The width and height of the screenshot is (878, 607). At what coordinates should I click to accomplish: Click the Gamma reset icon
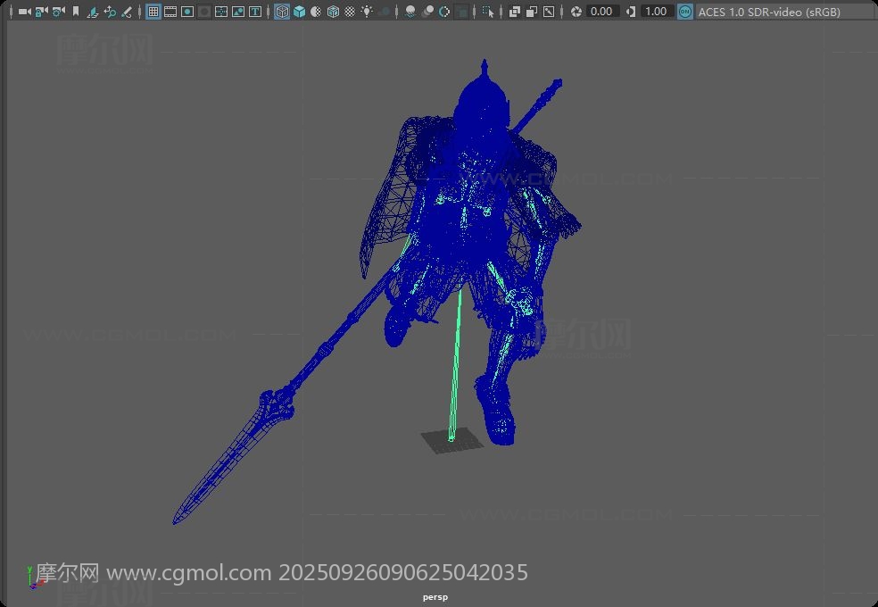(631, 12)
